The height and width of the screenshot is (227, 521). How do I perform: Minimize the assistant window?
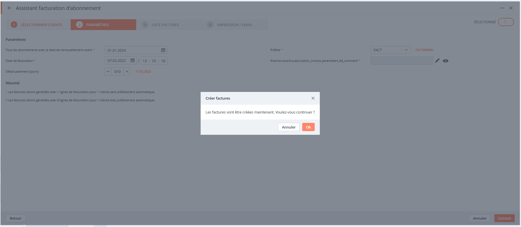tap(502, 8)
